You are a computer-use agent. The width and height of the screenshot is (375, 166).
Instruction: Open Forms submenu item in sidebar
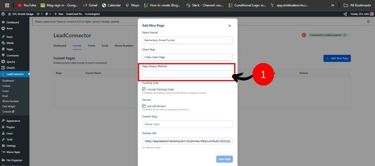(5, 91)
